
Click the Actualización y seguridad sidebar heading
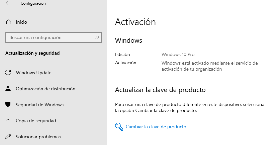(x=33, y=53)
